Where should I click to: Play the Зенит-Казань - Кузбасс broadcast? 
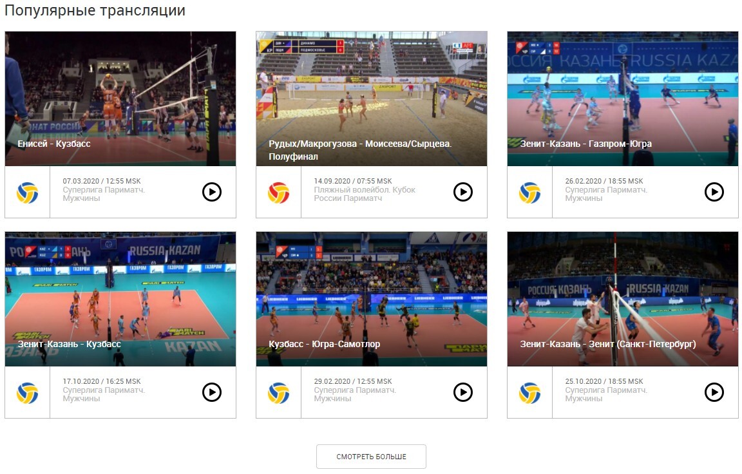[211, 392]
